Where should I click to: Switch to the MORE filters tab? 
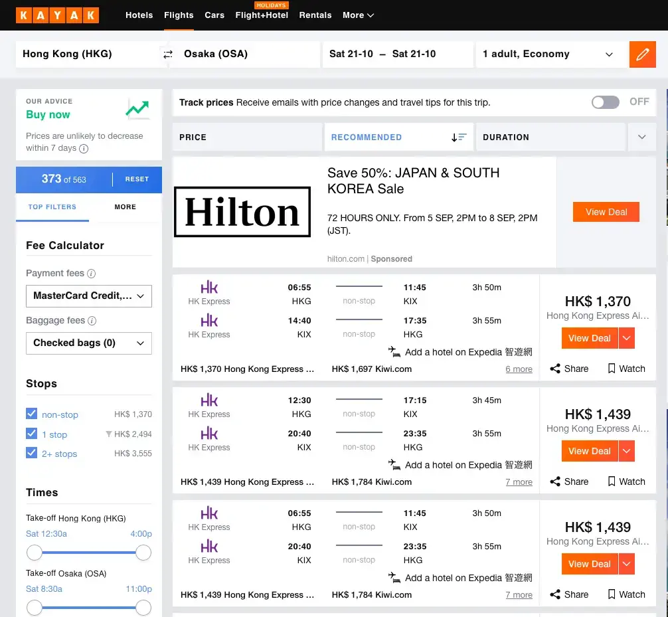(125, 207)
